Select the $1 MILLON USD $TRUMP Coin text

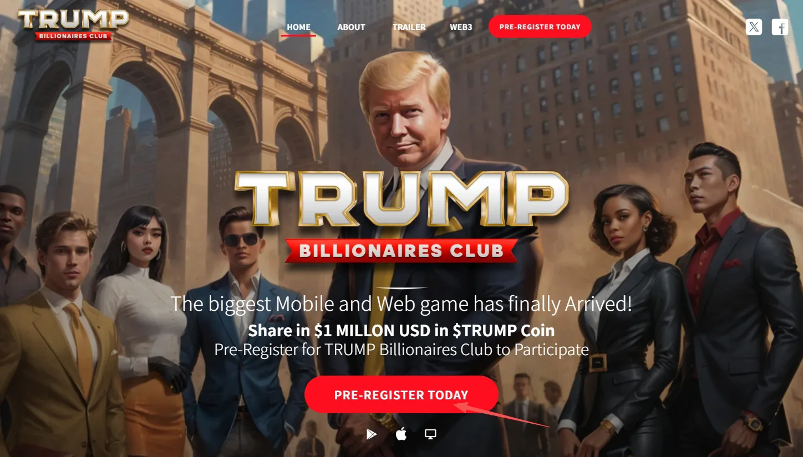401,331
